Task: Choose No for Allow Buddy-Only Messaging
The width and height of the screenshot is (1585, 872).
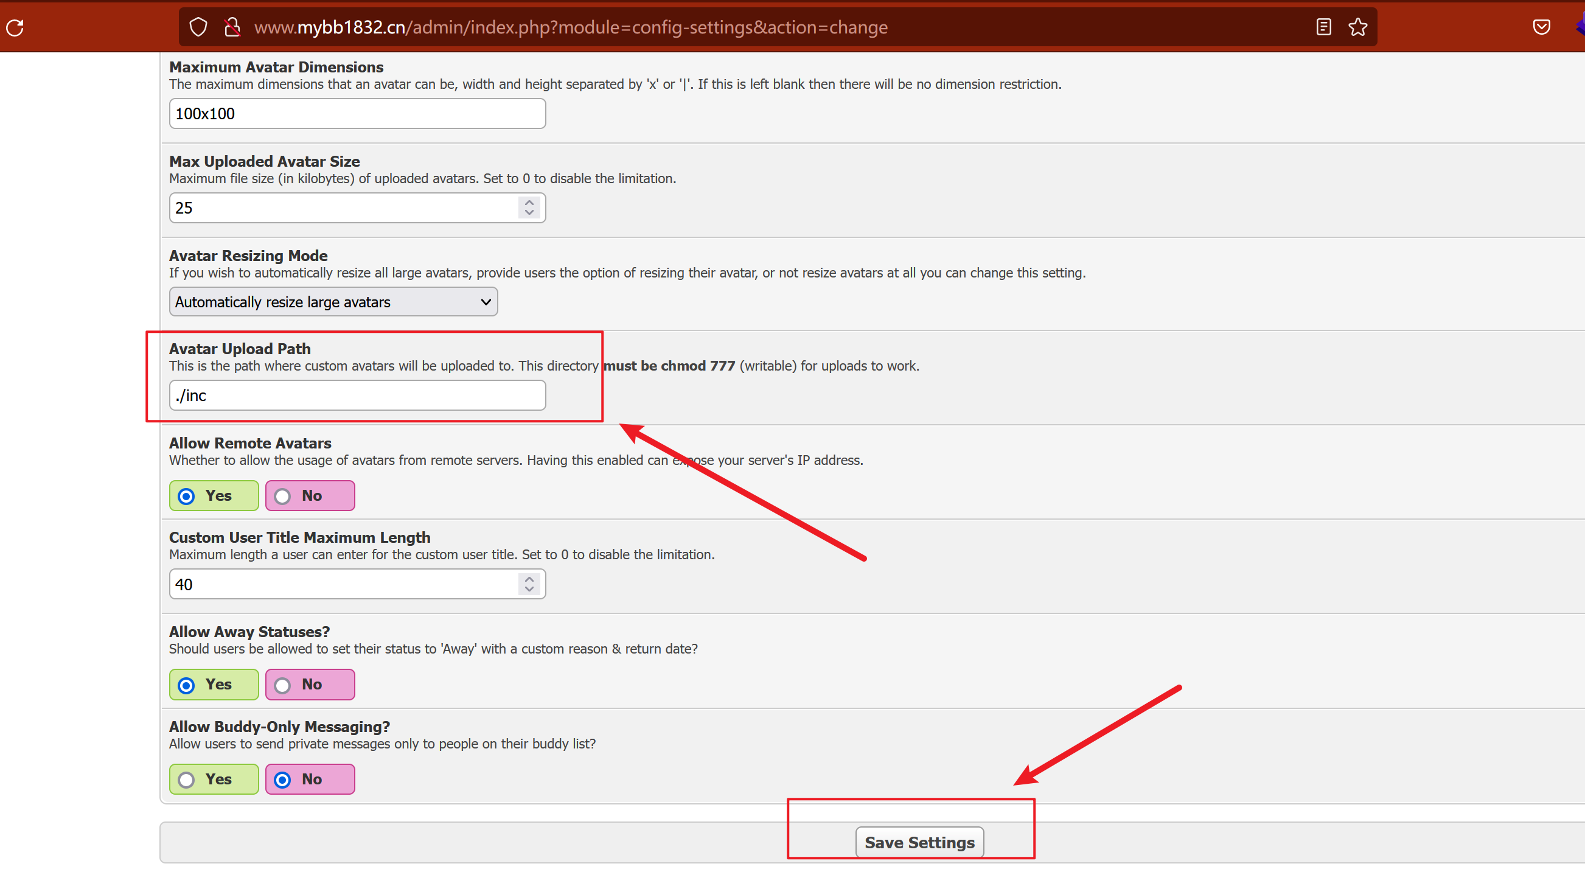Action: point(282,780)
